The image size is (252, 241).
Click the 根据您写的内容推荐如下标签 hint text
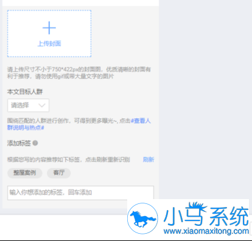69,160
